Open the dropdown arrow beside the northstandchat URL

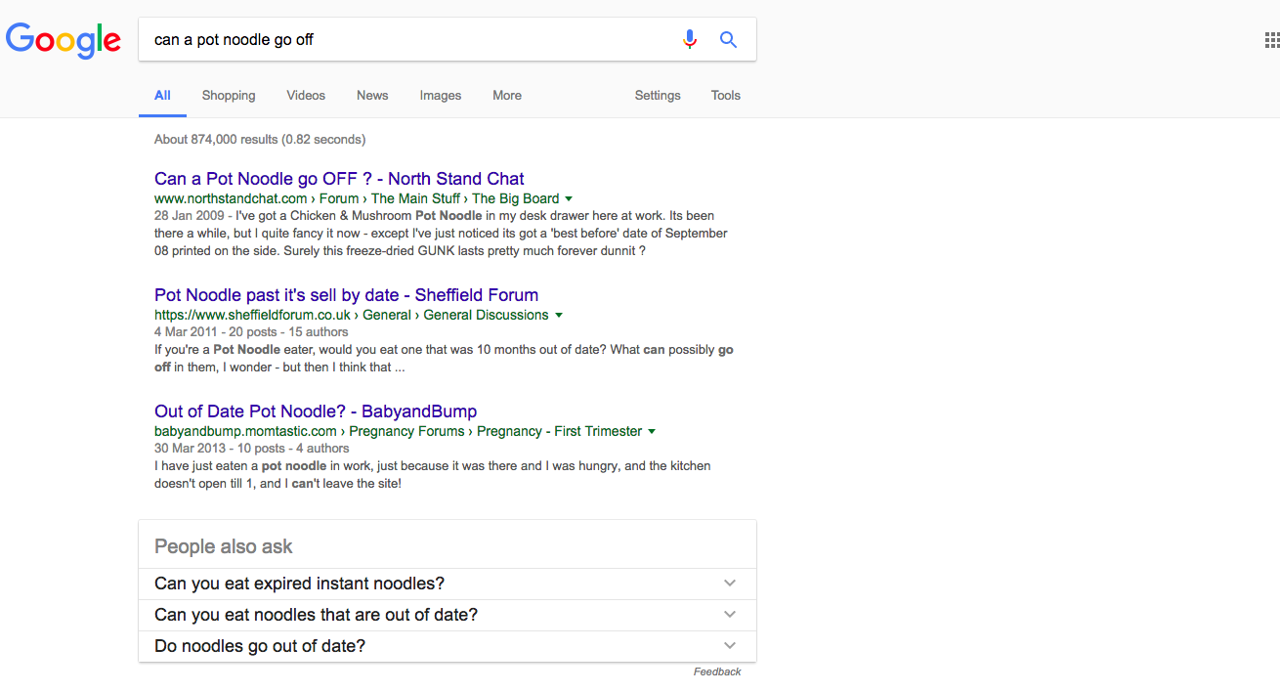pyautogui.click(x=569, y=199)
